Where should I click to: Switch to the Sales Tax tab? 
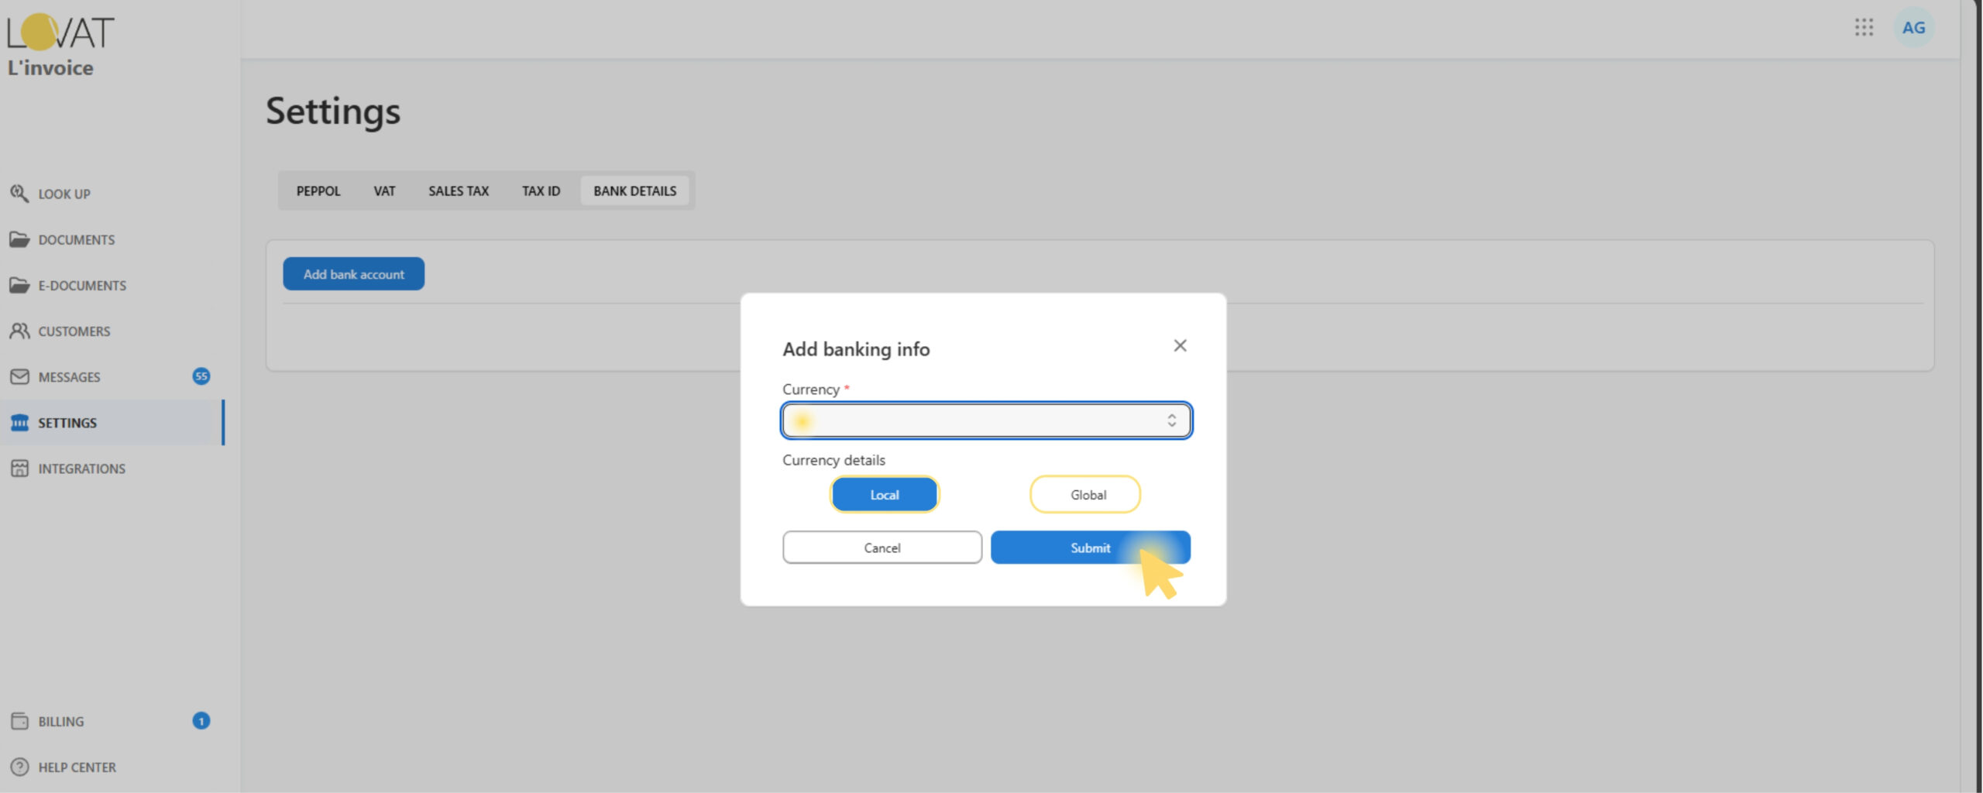click(x=459, y=191)
